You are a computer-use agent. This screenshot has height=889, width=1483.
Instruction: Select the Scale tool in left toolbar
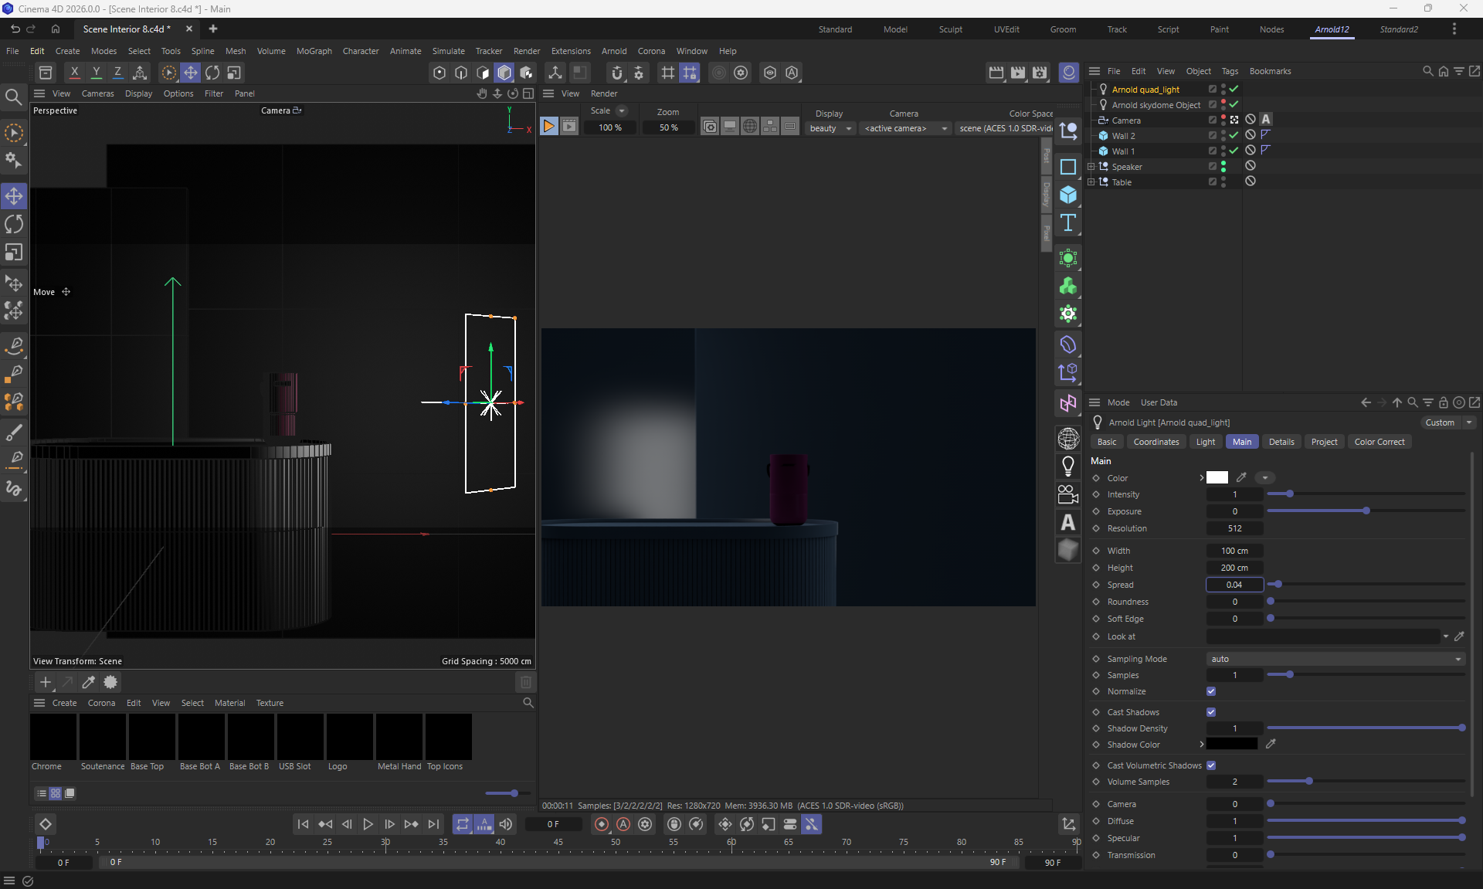[14, 253]
